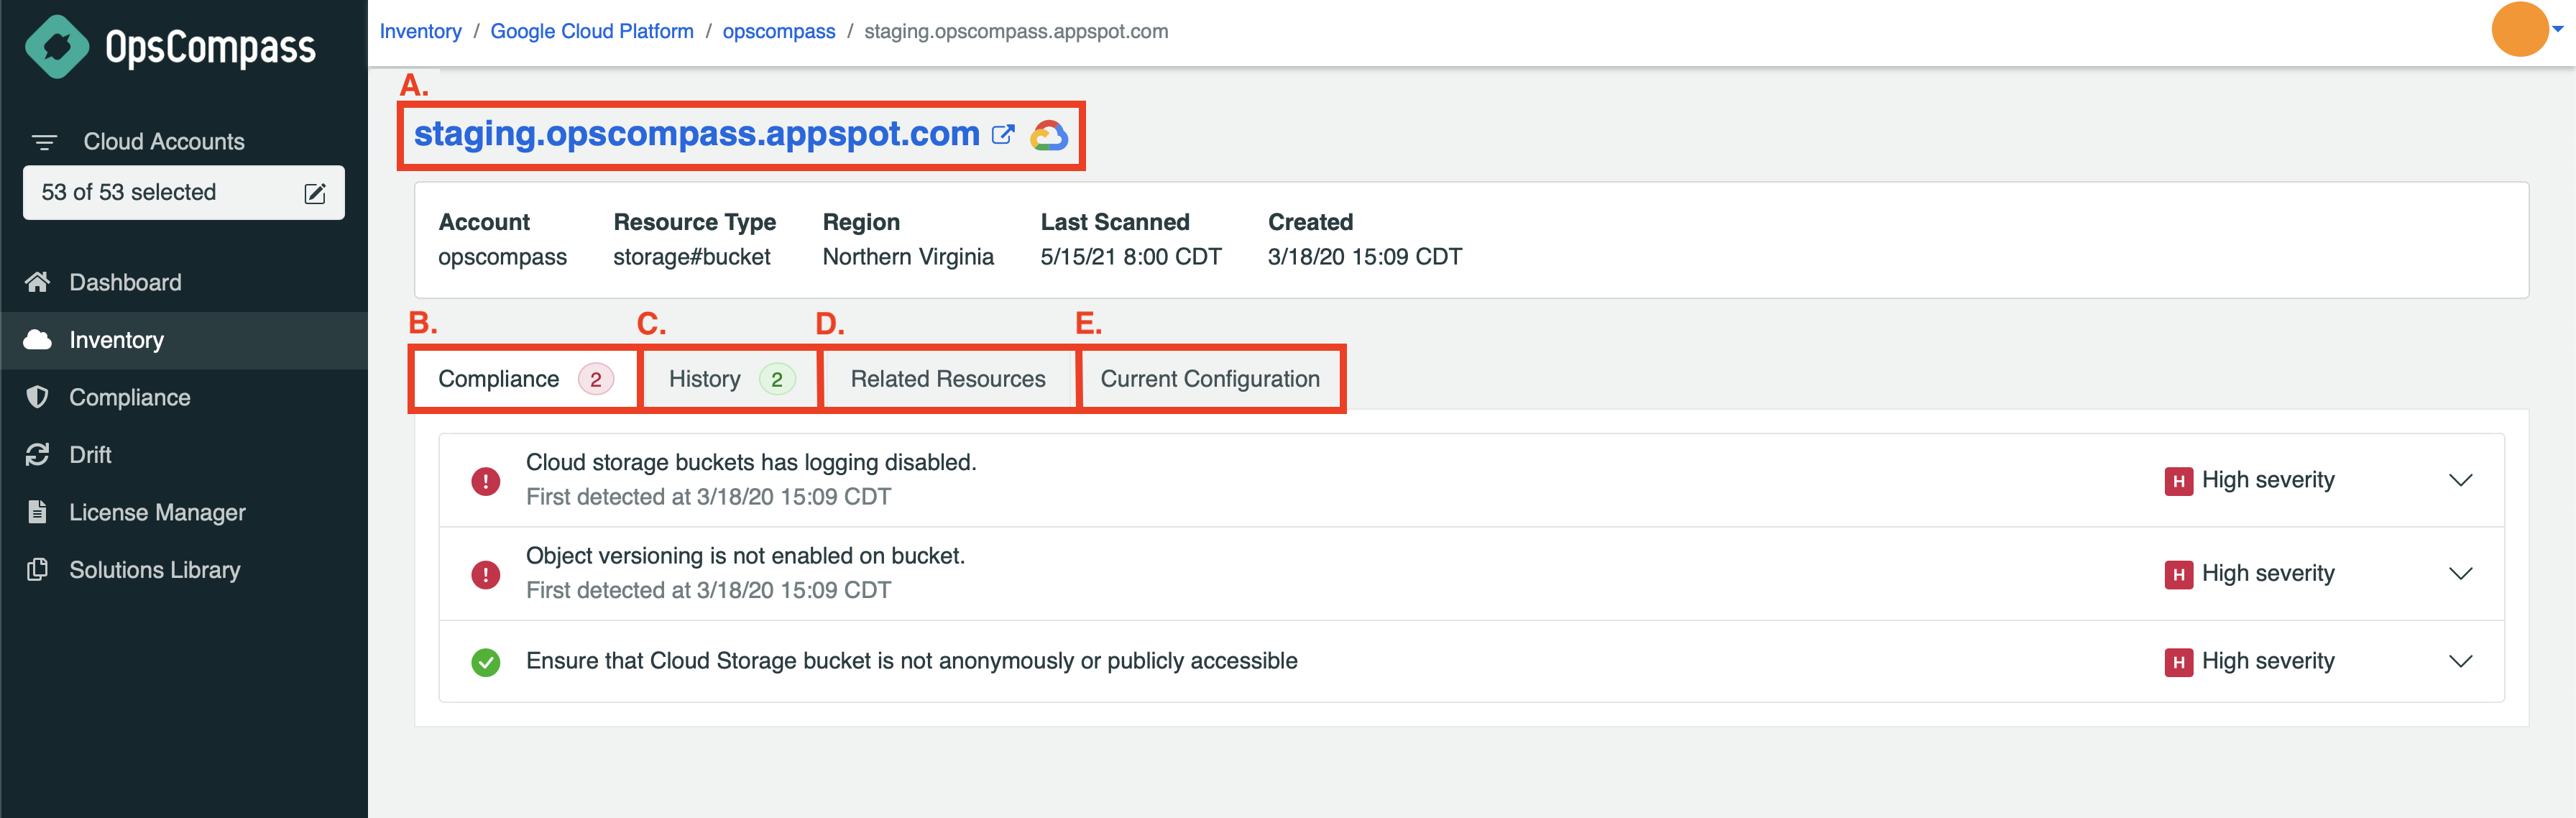Viewport: 2576px width, 818px height.
Task: Open Google Cloud Platform breadcrumb link
Action: (x=592, y=31)
